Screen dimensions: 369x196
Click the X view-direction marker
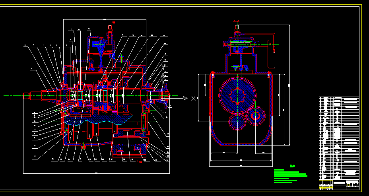coord(194,98)
